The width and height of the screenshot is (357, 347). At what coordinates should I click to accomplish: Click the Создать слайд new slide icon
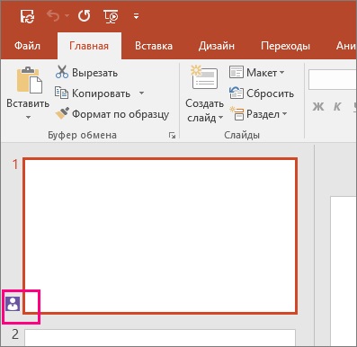[x=204, y=77]
